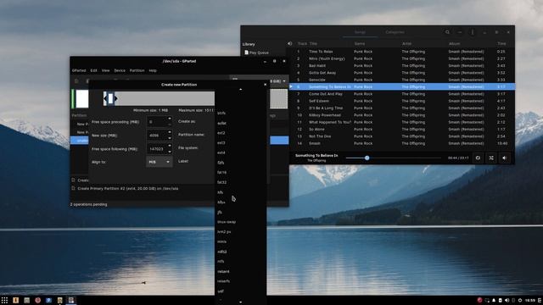Click the partition resize handle left arrow
This screenshot has height=305, width=543.
(x=105, y=98)
